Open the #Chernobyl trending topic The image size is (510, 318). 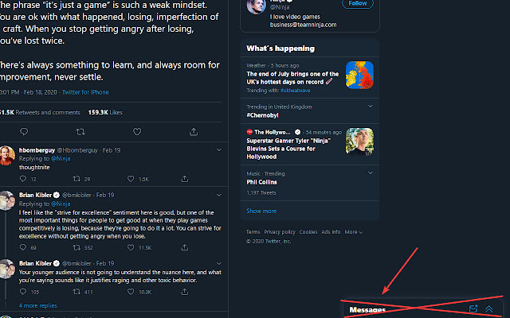tap(262, 114)
